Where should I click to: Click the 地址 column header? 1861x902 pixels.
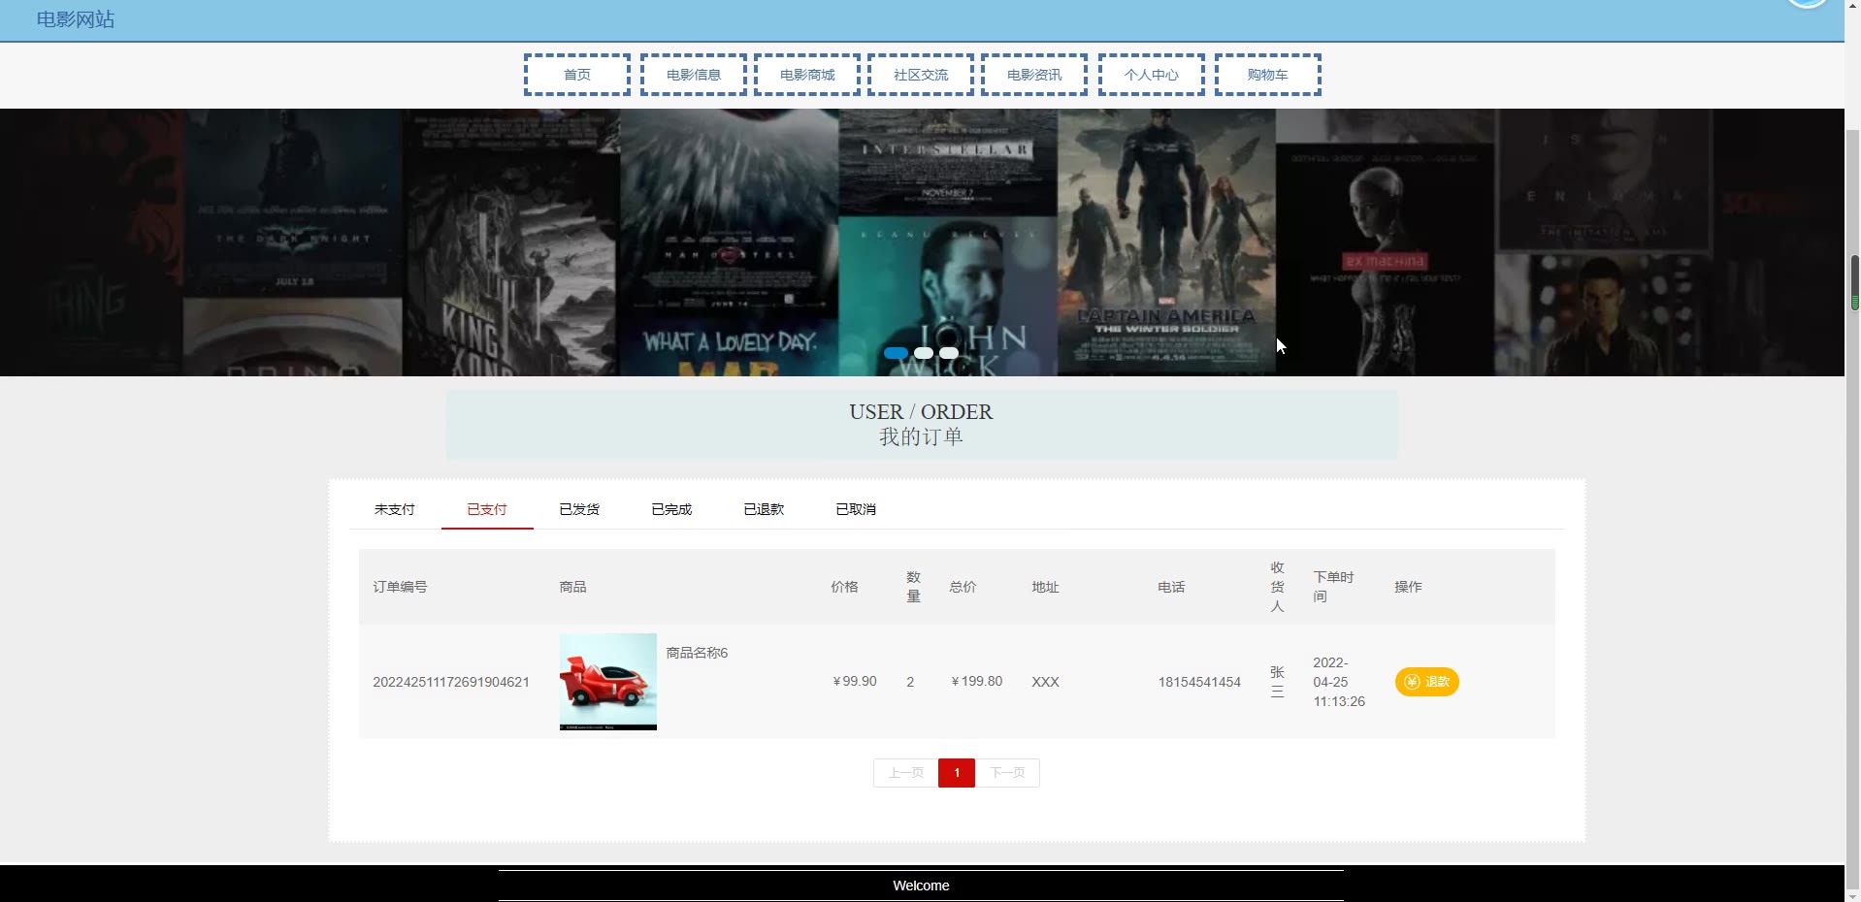point(1045,587)
